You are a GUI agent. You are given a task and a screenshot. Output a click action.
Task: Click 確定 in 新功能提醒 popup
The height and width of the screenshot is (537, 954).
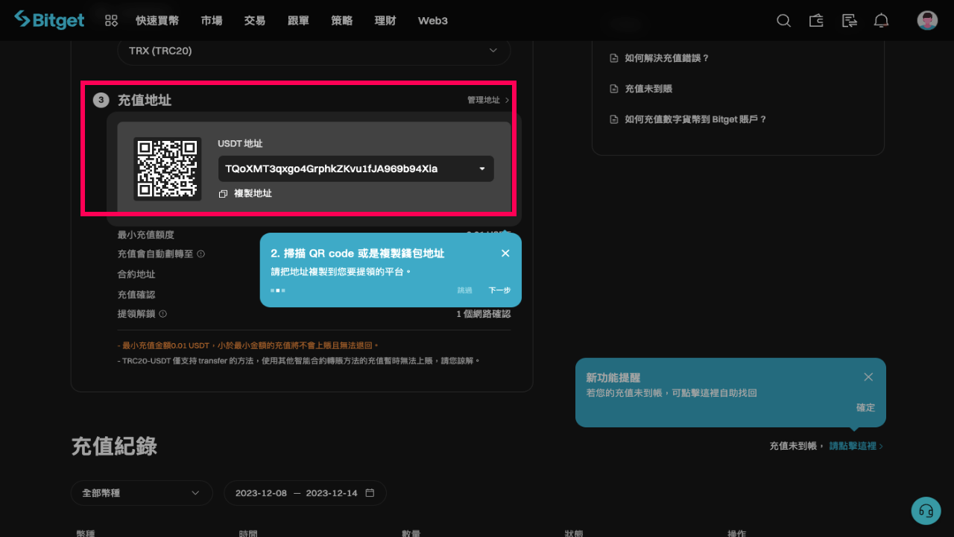(x=865, y=408)
